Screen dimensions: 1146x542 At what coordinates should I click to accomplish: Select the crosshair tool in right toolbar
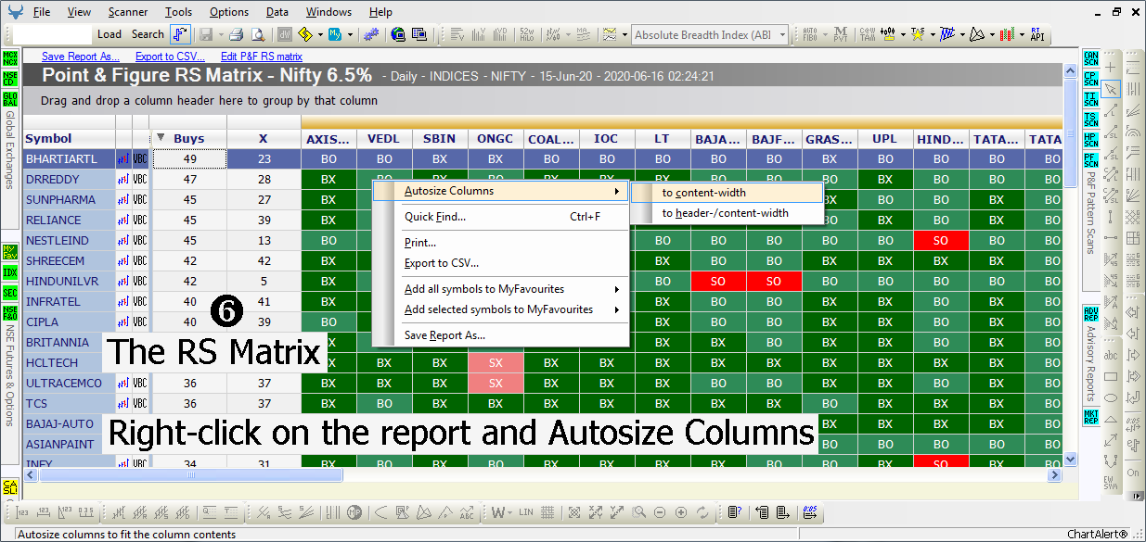(x=1112, y=69)
